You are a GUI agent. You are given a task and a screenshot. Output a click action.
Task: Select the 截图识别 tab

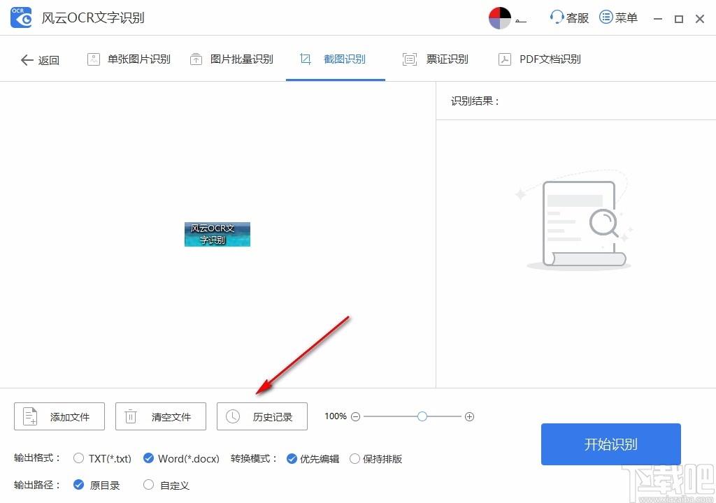[335, 59]
